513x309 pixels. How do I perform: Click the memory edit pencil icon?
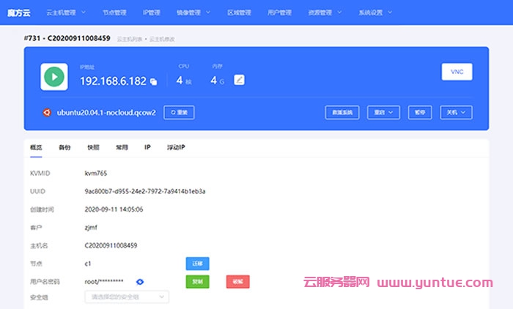tap(239, 80)
